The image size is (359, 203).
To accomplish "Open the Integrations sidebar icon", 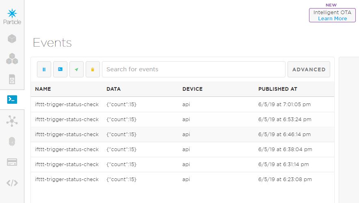I will 12,120.
